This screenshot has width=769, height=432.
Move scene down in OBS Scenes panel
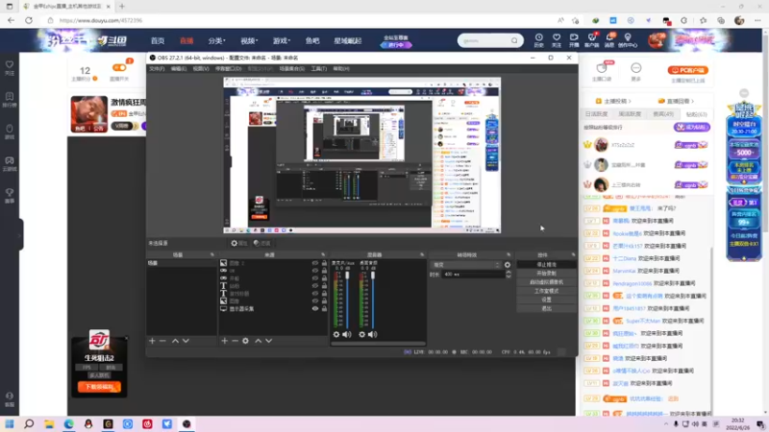coord(186,341)
